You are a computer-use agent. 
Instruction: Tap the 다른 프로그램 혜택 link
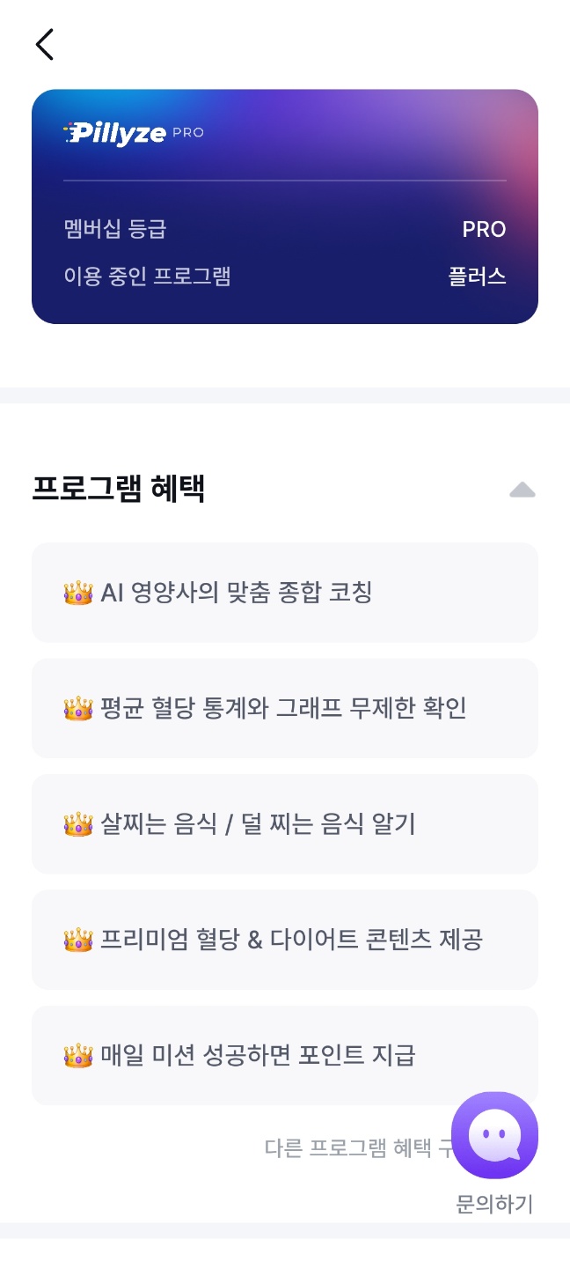coord(358,1148)
